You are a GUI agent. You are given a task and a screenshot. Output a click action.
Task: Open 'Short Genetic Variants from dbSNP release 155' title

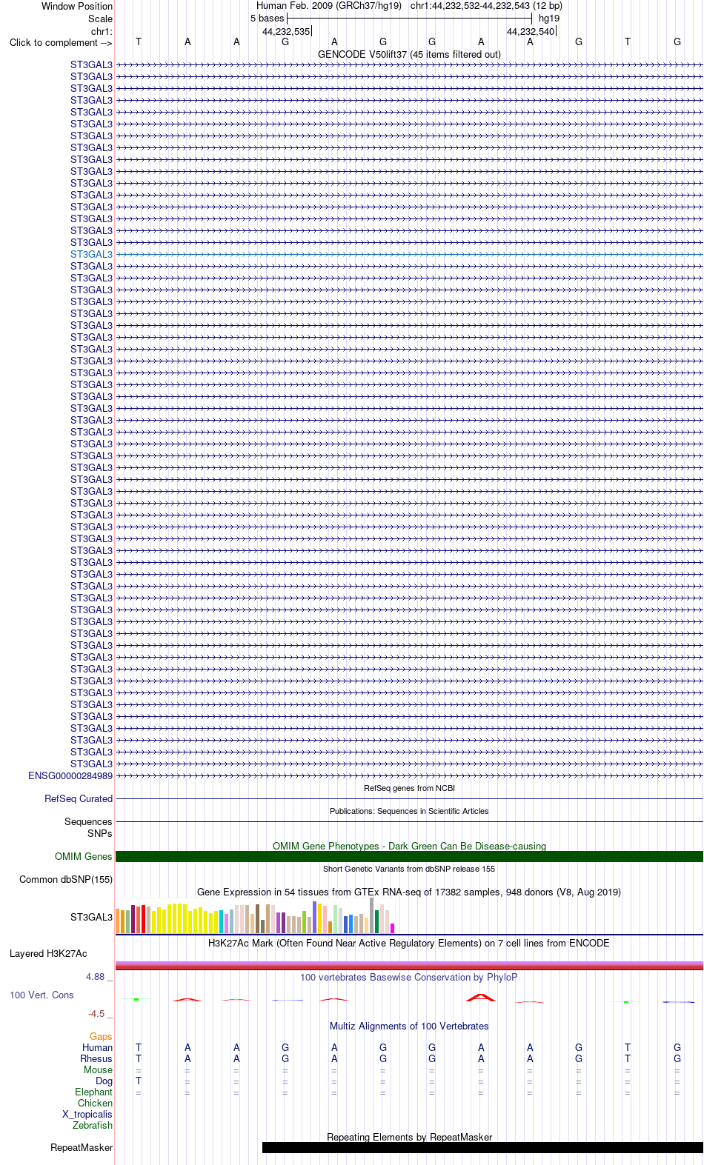click(x=409, y=869)
